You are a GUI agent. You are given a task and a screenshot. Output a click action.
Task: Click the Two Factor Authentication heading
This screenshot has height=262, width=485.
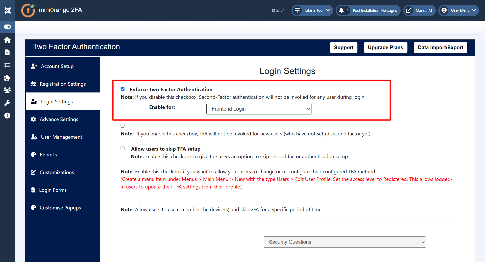[76, 47]
